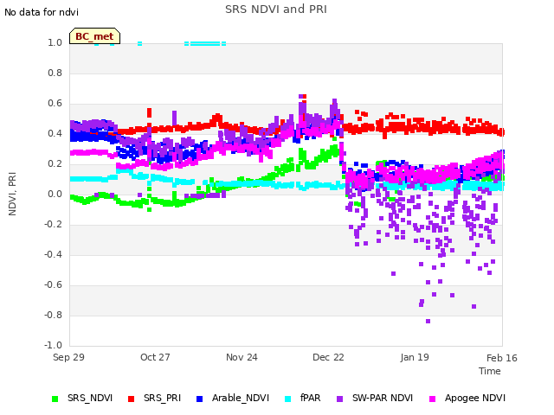Click the 0.0 y-axis tick label
This screenshot has height=415, width=554.
click(55, 194)
